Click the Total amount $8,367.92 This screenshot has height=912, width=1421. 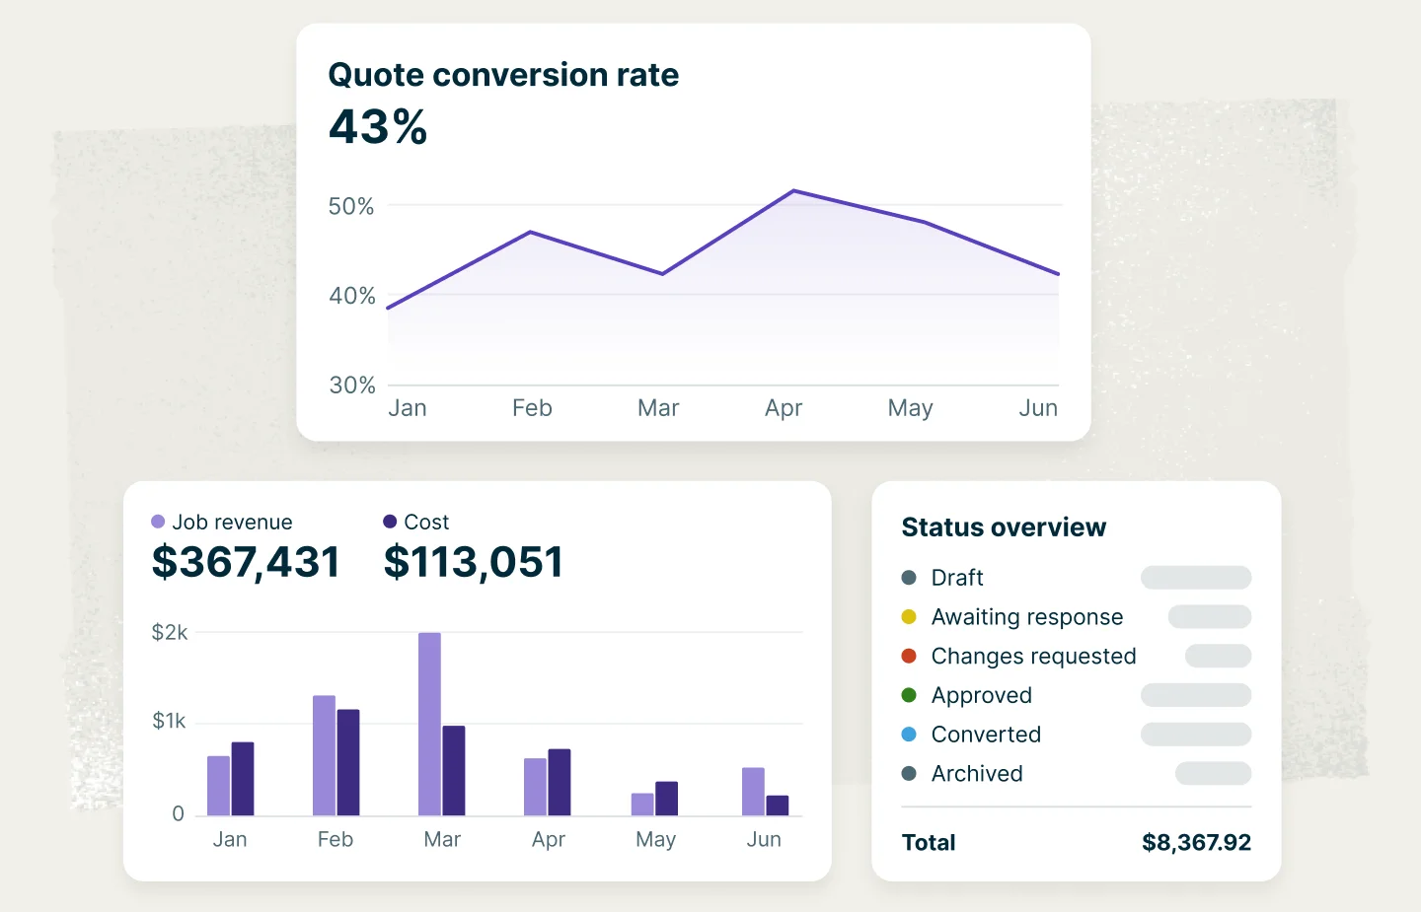(x=1196, y=843)
